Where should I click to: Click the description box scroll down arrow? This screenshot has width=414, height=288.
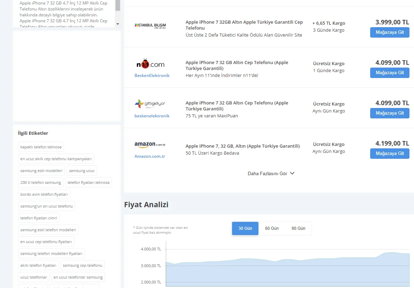118,24
